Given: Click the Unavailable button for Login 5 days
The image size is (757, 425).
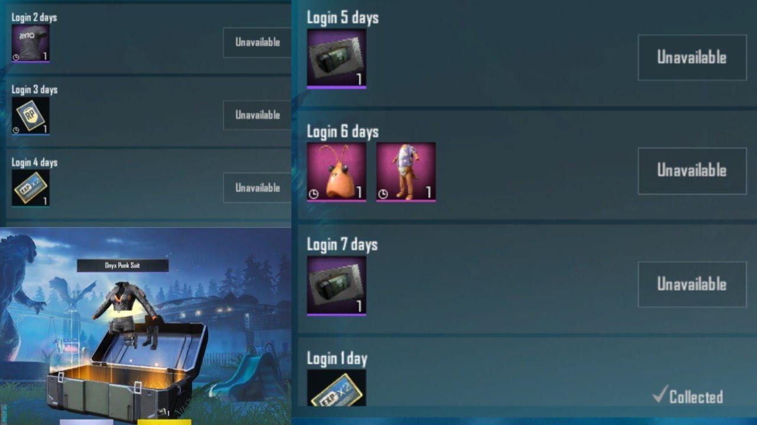Looking at the screenshot, I should [x=692, y=57].
